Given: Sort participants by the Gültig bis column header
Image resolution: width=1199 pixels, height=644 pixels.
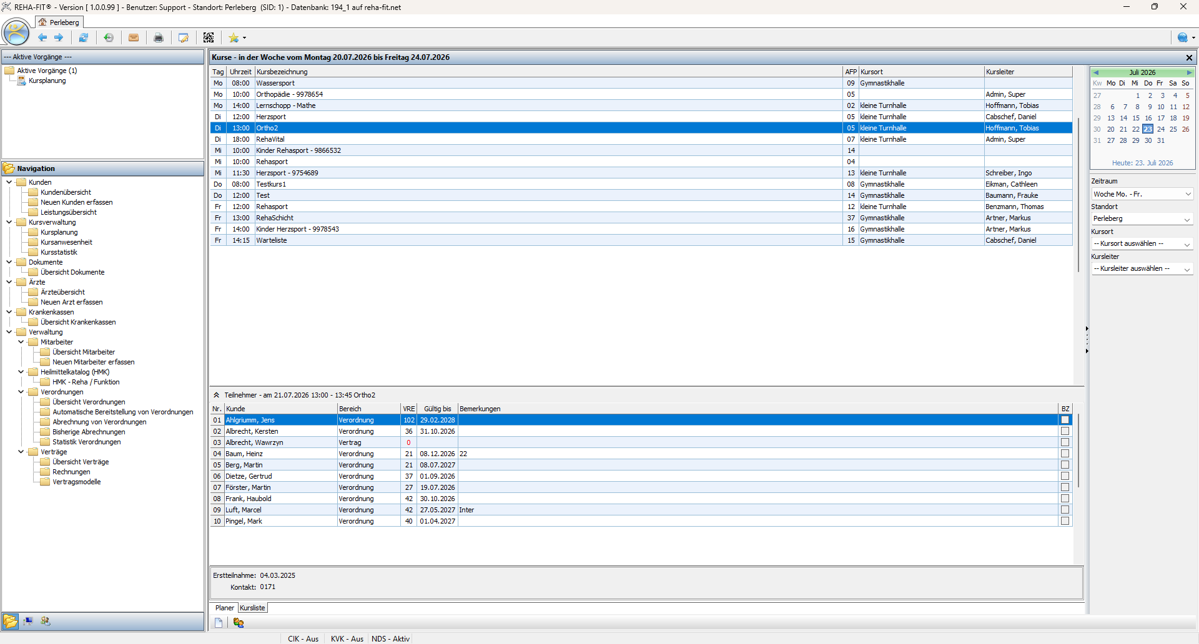Looking at the screenshot, I should click(x=438, y=409).
